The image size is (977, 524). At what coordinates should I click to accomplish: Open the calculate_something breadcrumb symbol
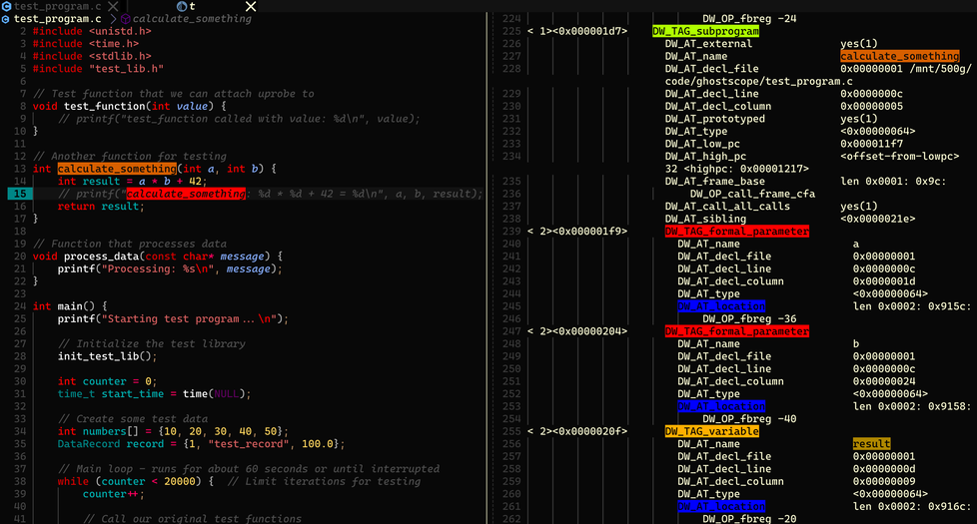[x=192, y=19]
